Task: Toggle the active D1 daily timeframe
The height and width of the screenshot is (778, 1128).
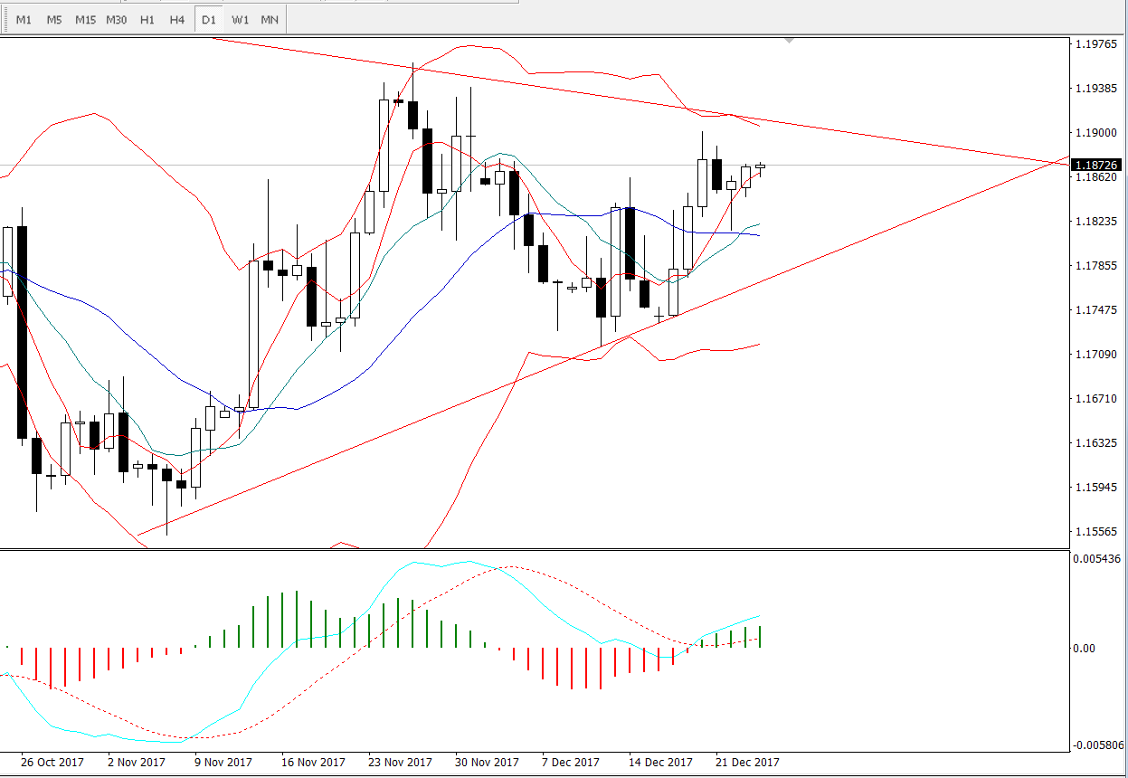Action: pos(209,20)
